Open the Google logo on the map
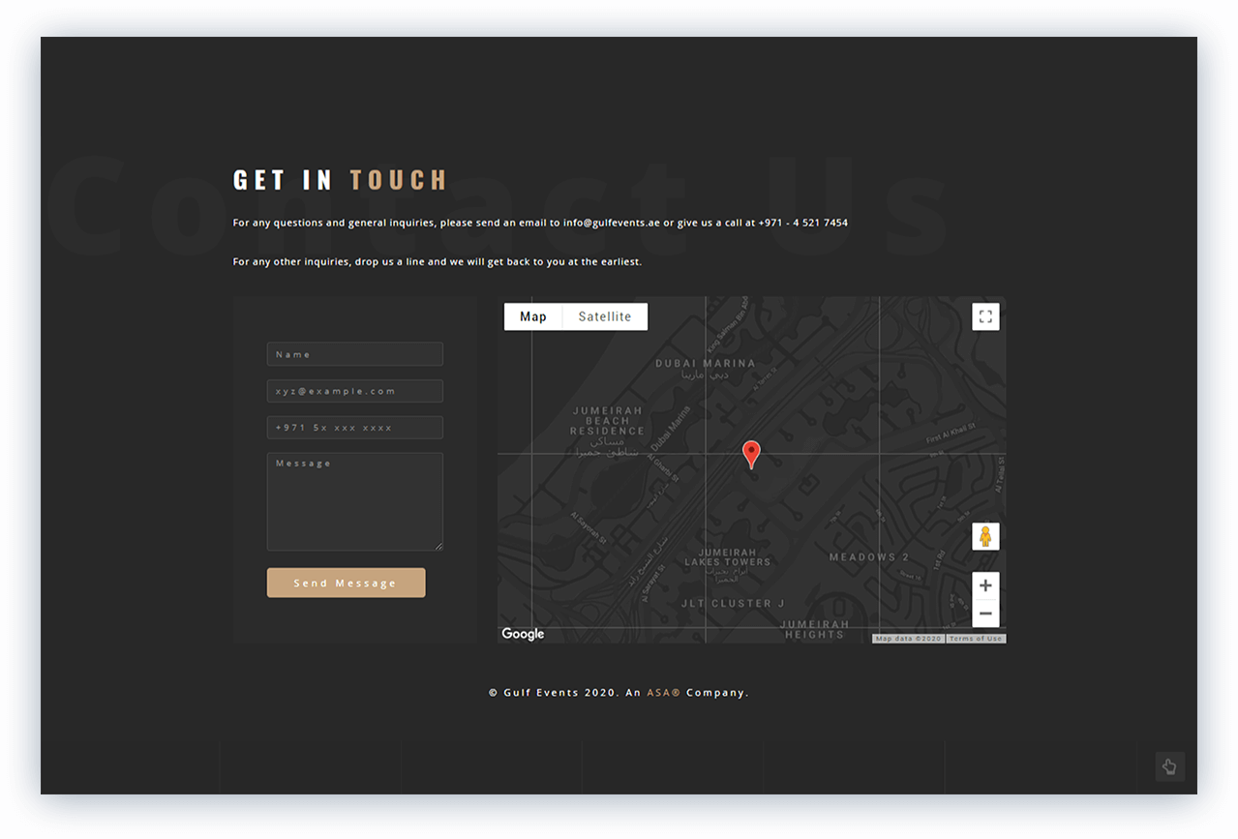This screenshot has width=1238, height=839. (523, 634)
